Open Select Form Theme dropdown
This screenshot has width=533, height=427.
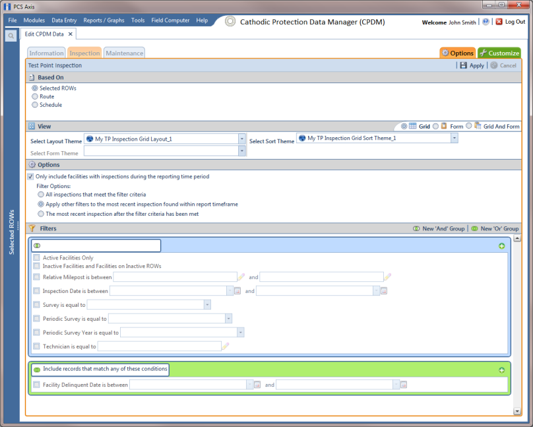tap(241, 150)
